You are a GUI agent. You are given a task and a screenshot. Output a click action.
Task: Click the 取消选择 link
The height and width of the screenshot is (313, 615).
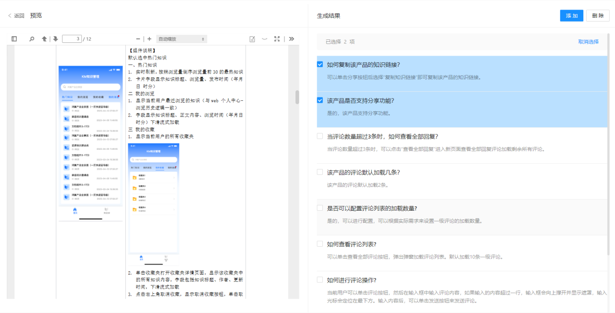[x=588, y=42]
